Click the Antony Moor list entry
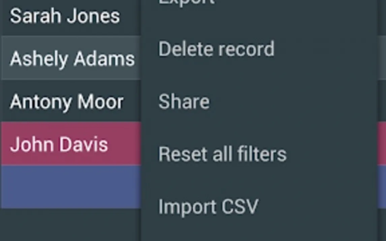 tap(67, 102)
